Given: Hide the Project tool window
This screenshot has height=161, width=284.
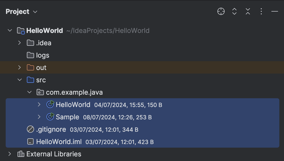Looking at the screenshot, I should point(274,11).
